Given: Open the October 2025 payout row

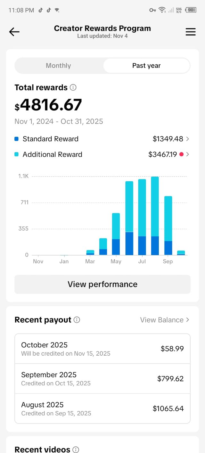Looking at the screenshot, I should click(x=102, y=349).
